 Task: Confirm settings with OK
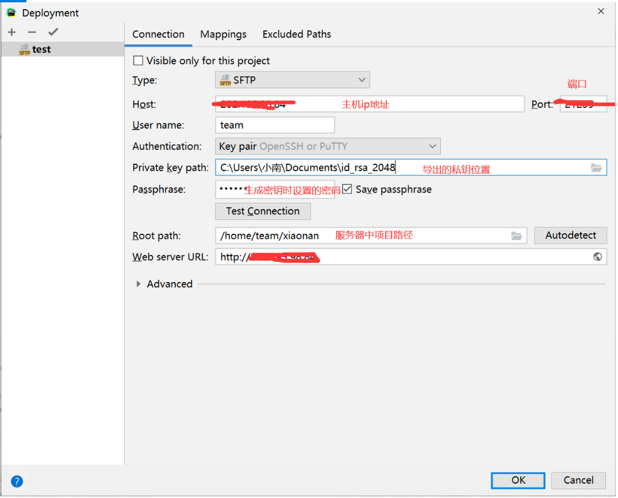coord(518,480)
